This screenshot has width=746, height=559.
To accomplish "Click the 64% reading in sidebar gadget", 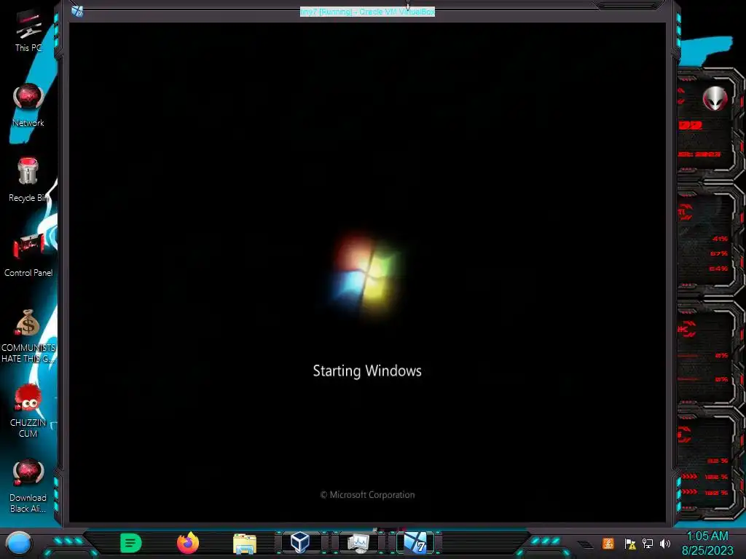I will click(x=718, y=269).
